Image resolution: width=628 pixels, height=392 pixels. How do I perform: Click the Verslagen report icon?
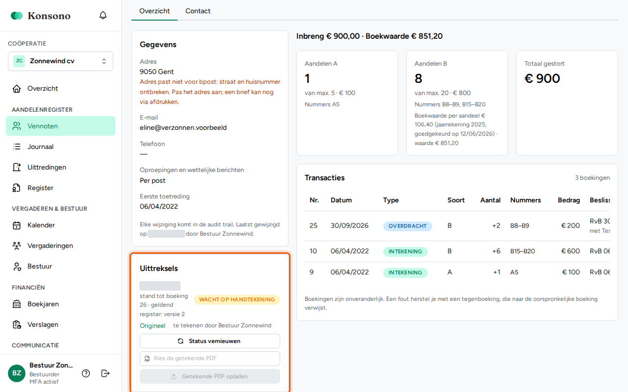[x=17, y=325]
